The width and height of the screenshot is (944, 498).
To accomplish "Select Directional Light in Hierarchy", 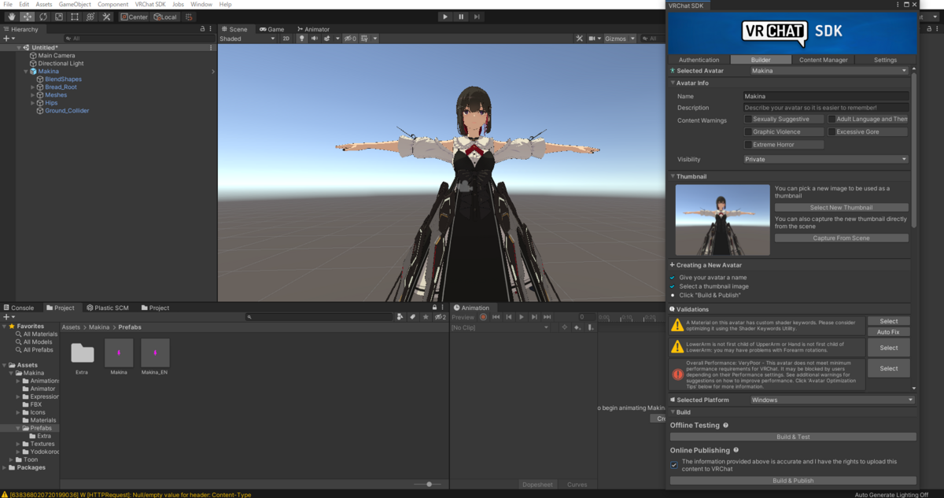I will 61,64.
